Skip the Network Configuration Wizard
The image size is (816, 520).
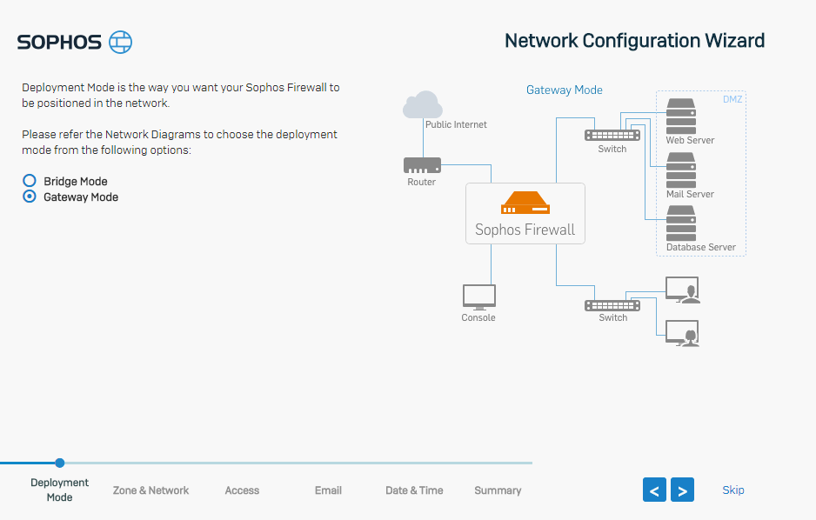pos(733,490)
